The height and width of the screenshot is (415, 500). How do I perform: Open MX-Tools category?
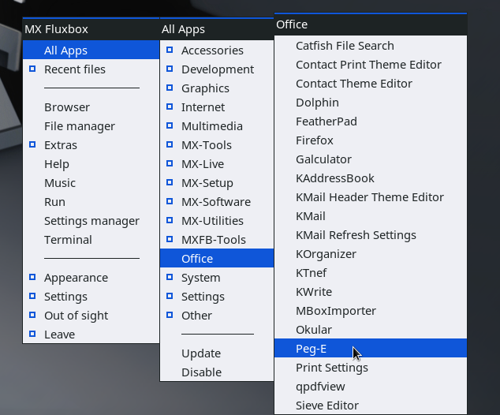point(217,145)
